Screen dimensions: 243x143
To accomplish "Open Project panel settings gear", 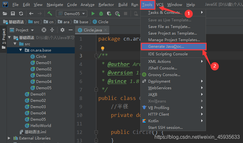I will pos(62,30).
